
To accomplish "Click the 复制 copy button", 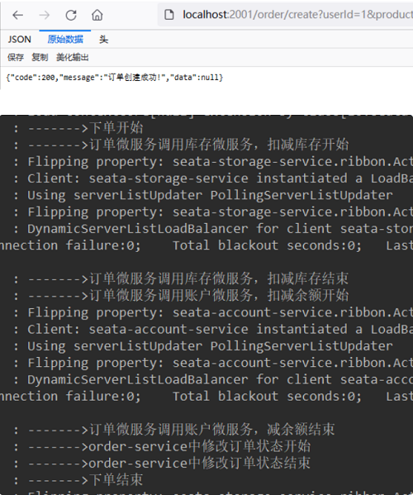I will 40,58.
